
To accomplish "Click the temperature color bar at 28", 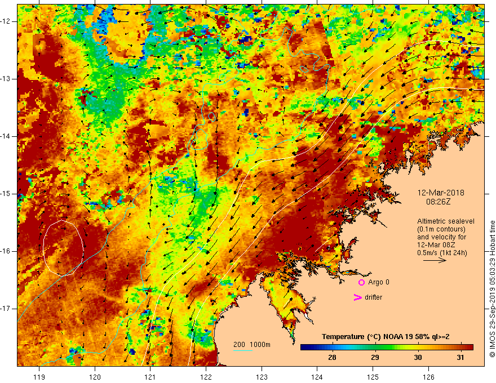I will [x=332, y=348].
